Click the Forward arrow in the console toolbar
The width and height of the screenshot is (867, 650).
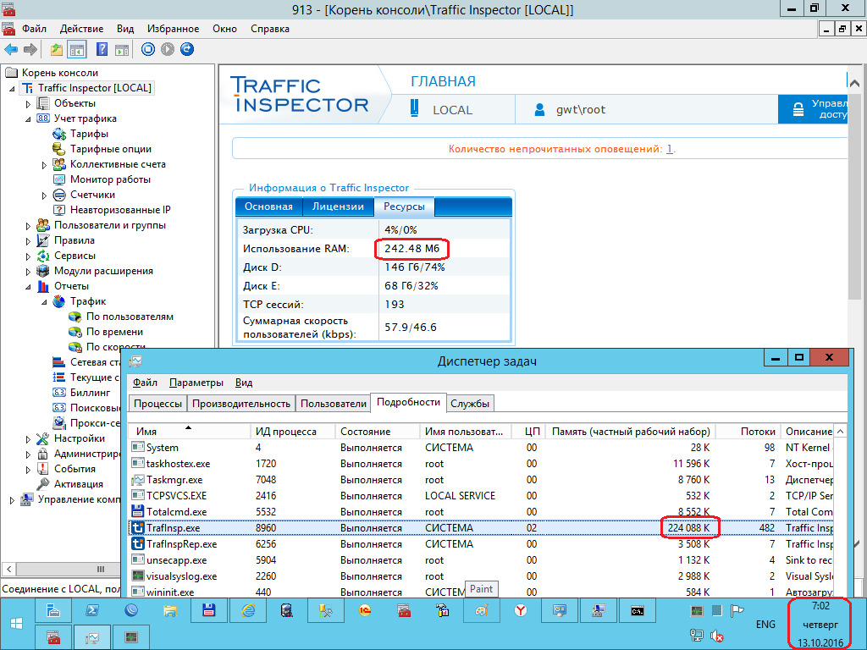click(30, 50)
